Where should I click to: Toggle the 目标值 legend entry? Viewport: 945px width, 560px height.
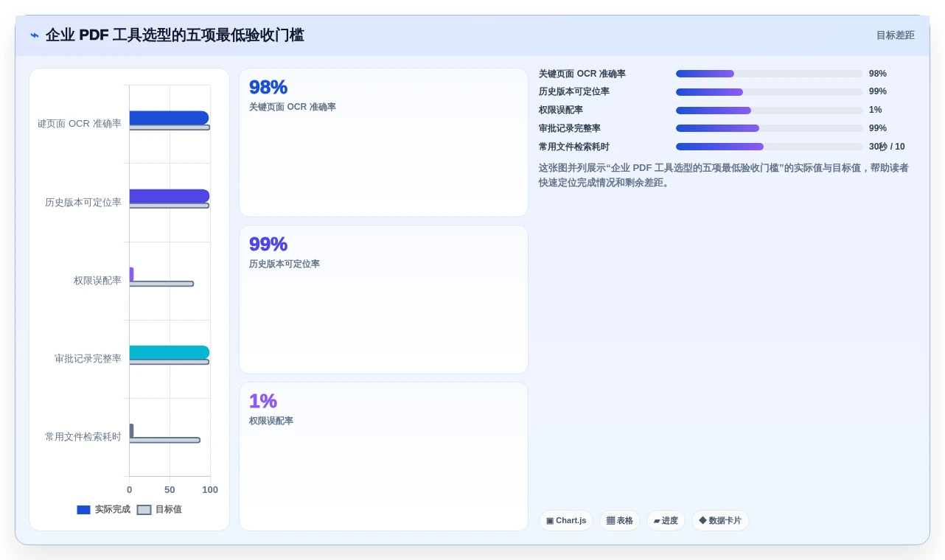coord(159,509)
